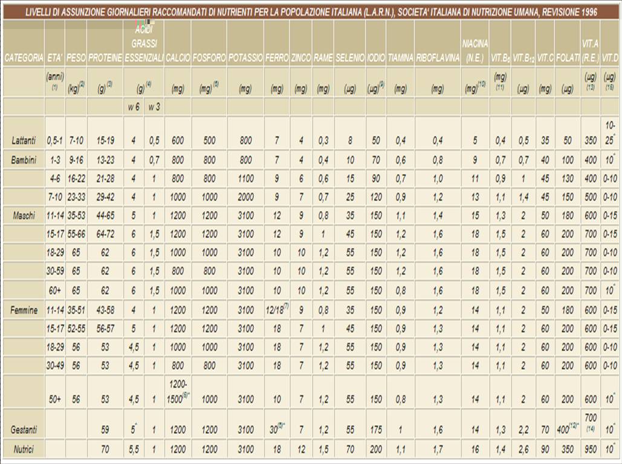Select the Bambini row label

pyautogui.click(x=24, y=161)
